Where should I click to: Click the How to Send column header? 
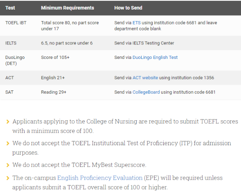point(128,8)
